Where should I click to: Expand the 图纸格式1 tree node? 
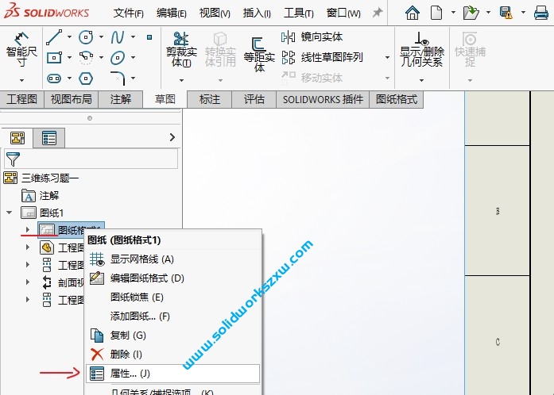[x=28, y=229]
